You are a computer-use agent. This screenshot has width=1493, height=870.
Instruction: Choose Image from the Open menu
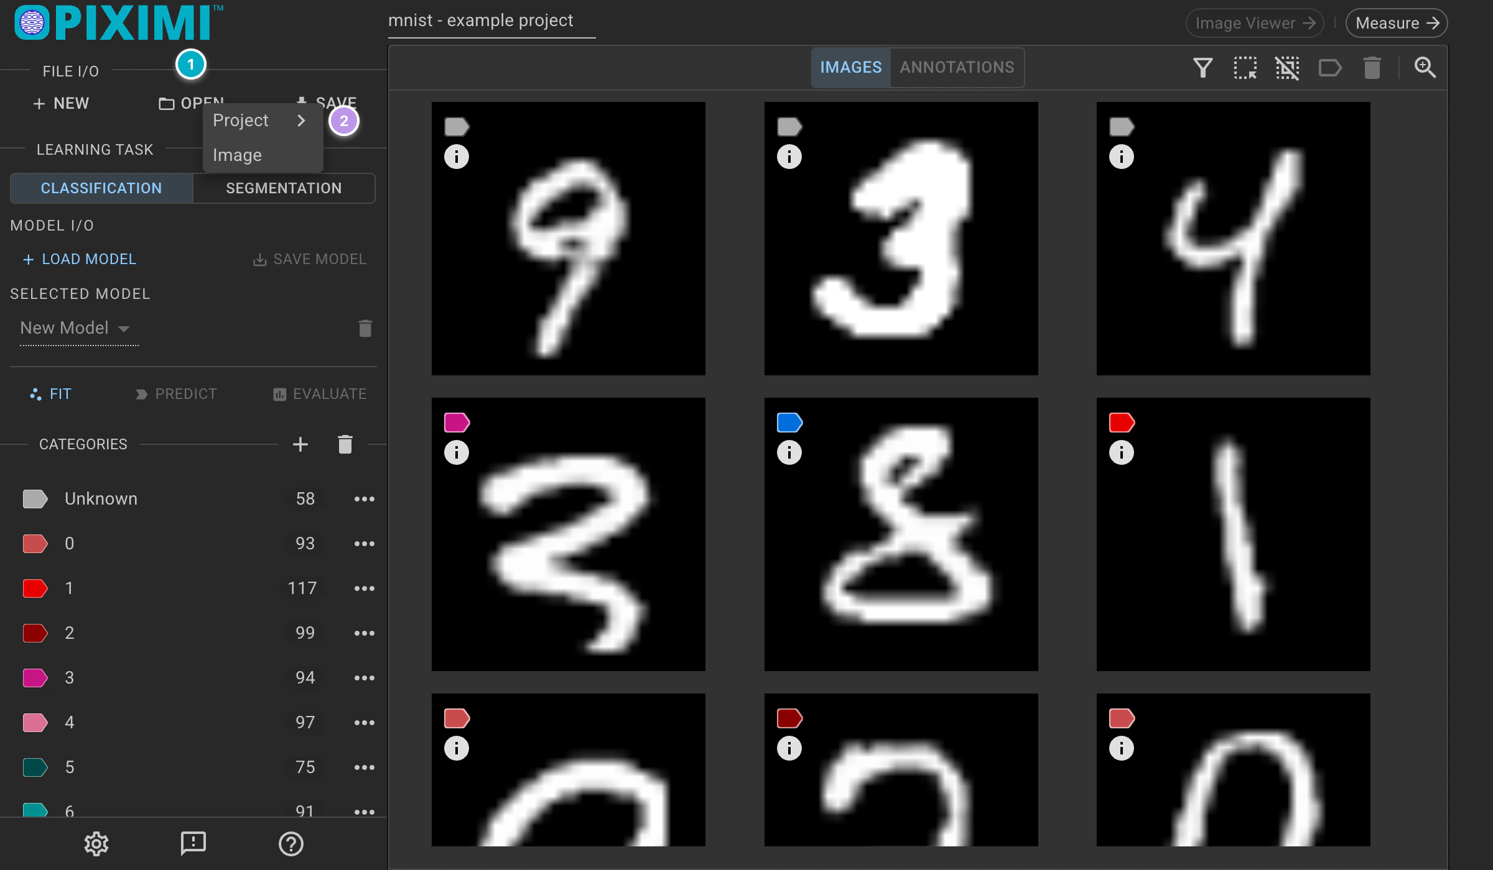tap(263, 155)
